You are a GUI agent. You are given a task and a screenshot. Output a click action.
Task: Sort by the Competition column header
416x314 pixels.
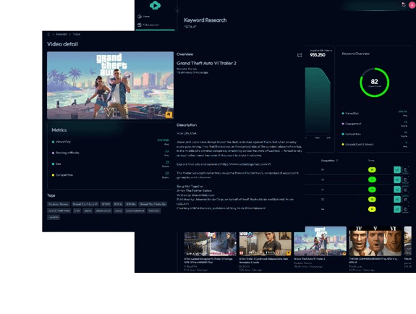329,161
